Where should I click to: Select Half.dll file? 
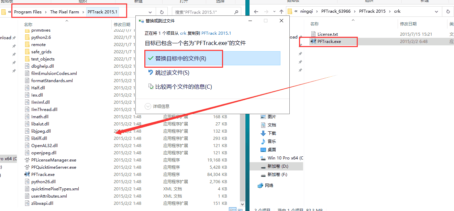click(x=38, y=88)
